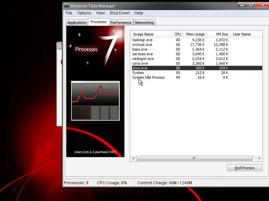
Task: Click the horizontal scrollbar left arrow
Action: pos(133,158)
